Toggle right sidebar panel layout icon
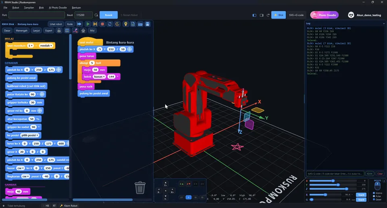 [261, 15]
